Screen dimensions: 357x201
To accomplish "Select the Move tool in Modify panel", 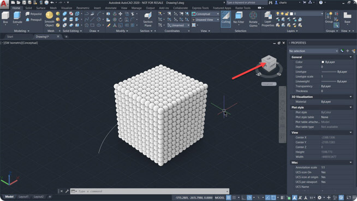I will (x=121, y=14).
